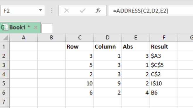Open the Name Box dropdown arrow

[40, 10]
